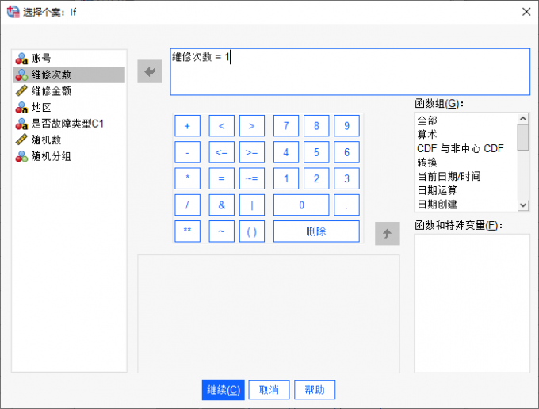
Task: Click the 继续(C) continue button
Action: coord(224,390)
